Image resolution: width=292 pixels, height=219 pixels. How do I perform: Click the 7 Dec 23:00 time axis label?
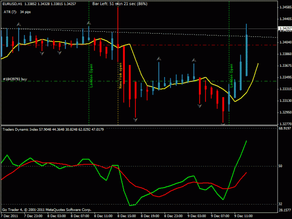33,216
